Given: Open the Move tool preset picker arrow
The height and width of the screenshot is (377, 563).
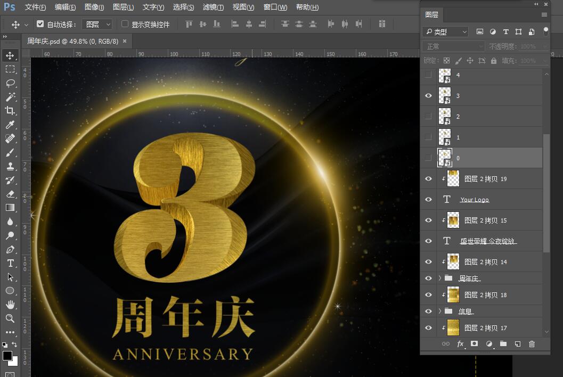Looking at the screenshot, I should [x=26, y=25].
